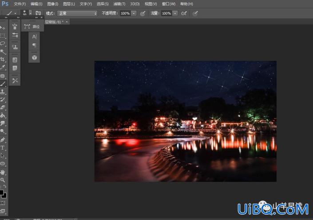Open the 图层(L) menu

coord(69,4)
